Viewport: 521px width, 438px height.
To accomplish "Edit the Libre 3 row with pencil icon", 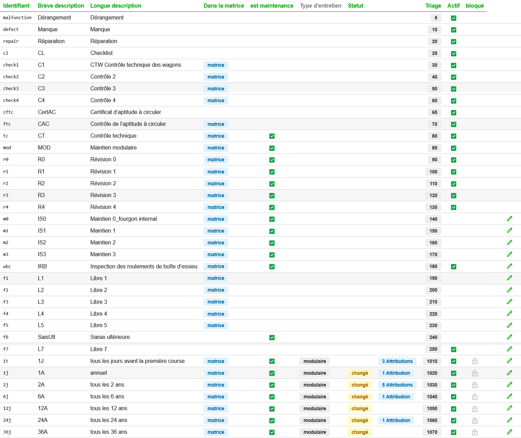I will coord(510,302).
